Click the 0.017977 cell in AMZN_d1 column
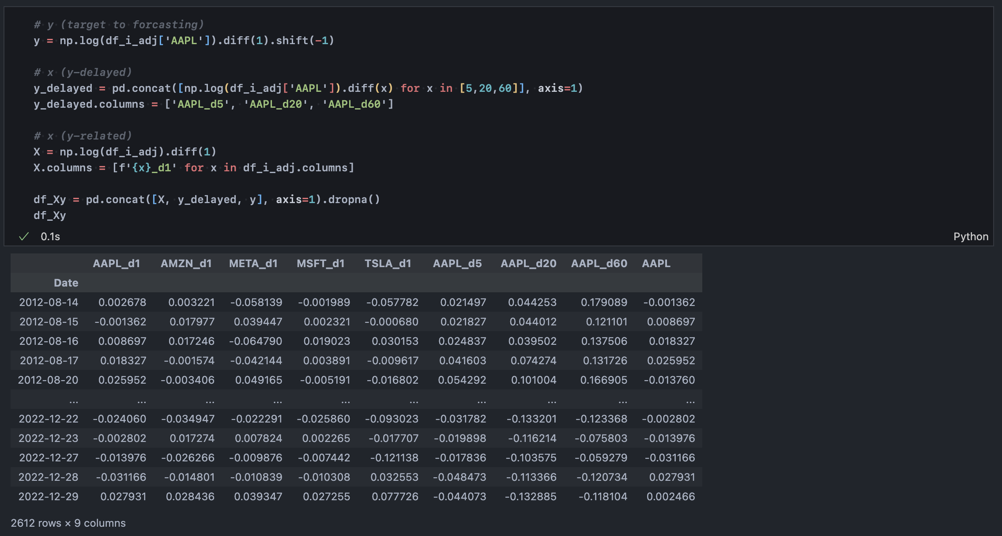1002x536 pixels. coord(192,322)
